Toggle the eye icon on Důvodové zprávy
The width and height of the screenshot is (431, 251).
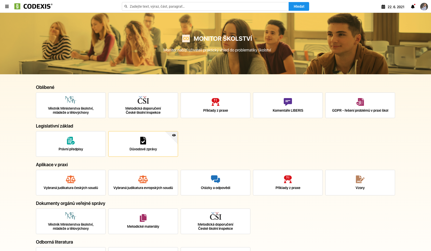(174, 135)
